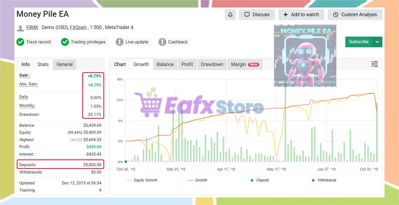Click the Money Pile EA title
The image size is (399, 205).
pos(43,14)
